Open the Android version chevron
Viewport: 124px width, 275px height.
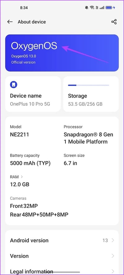[x=113, y=240]
